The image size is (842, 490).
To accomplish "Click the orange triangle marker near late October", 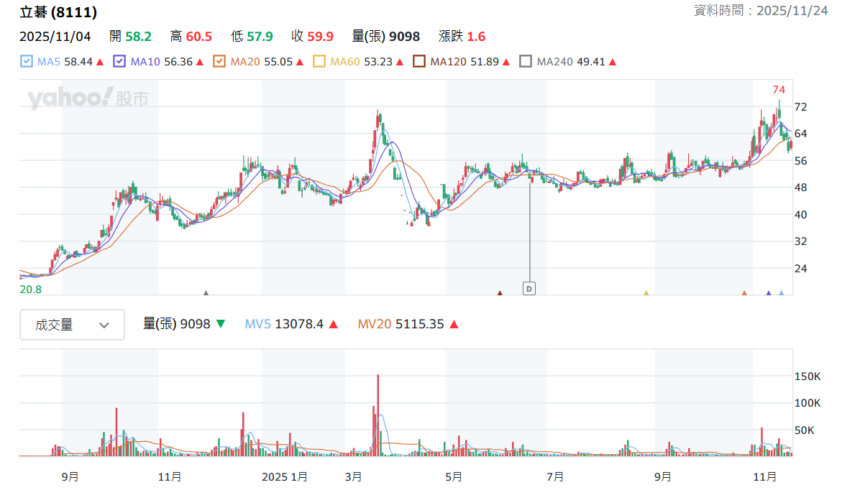I will (x=744, y=293).
